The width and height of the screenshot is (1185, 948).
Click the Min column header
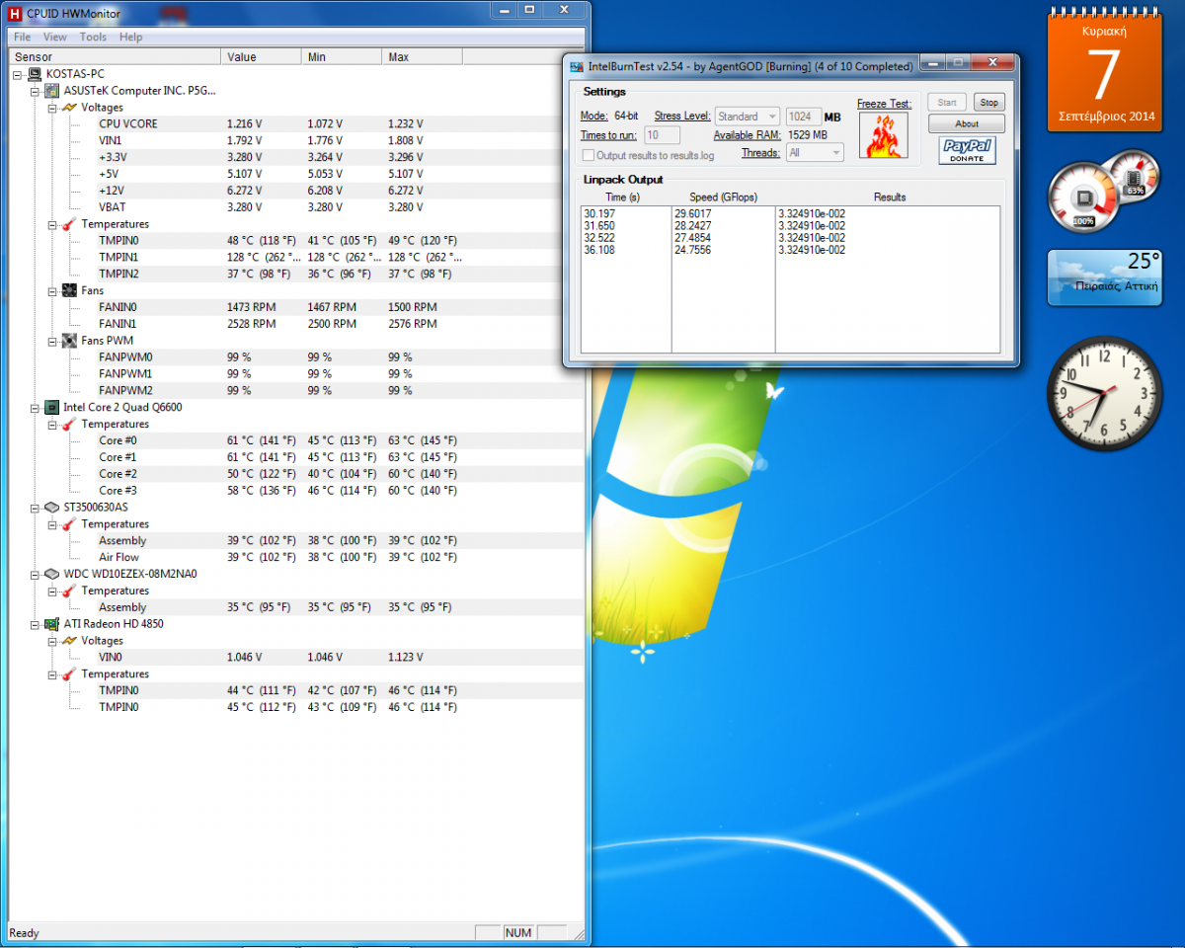tap(342, 57)
